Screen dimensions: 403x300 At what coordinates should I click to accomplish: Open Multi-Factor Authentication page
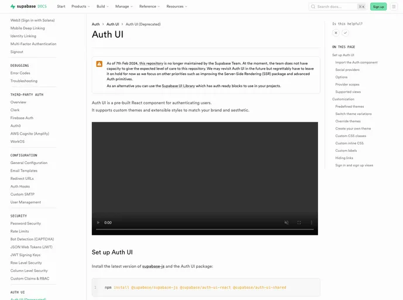click(33, 44)
